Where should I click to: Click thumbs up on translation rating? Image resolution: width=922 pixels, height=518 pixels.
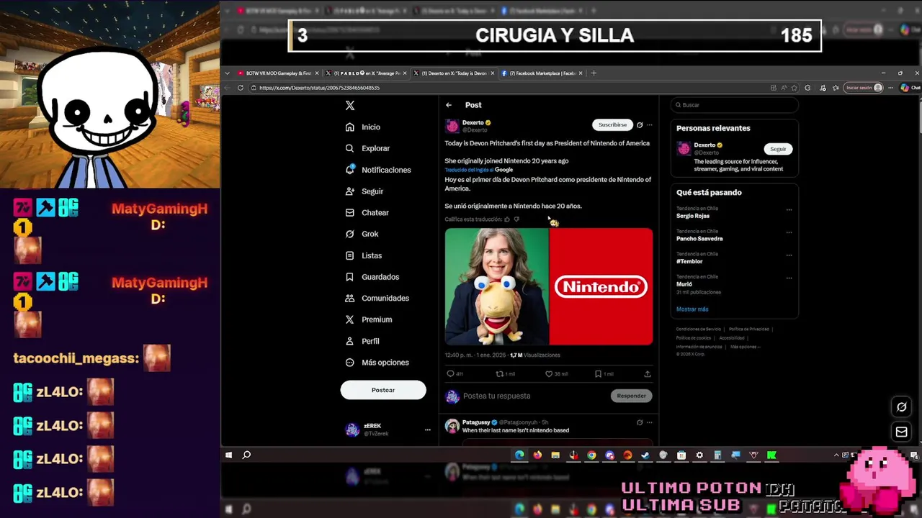click(507, 219)
